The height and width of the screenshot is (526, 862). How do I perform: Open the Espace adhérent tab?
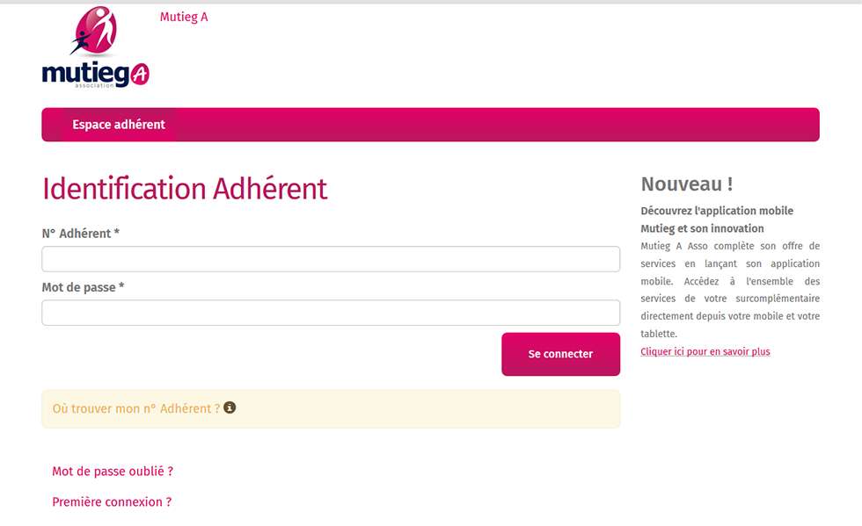click(x=119, y=125)
